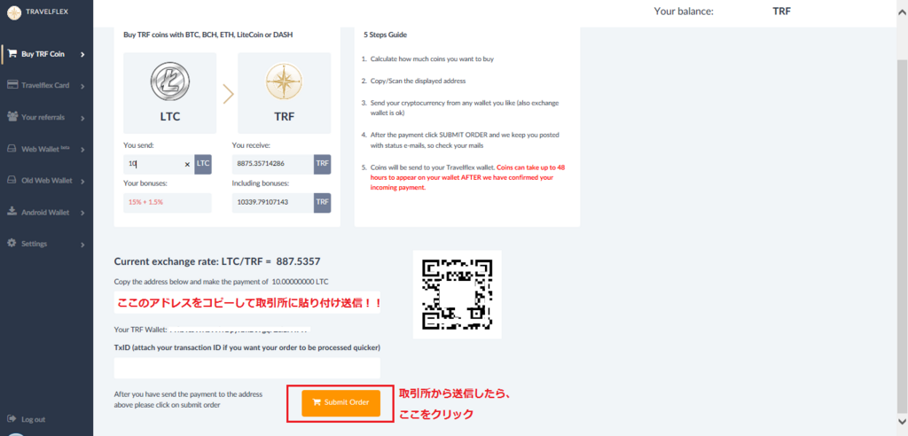Click the shopping cart icon beside Buy TRF Coin
The width and height of the screenshot is (908, 436).
[x=12, y=54]
